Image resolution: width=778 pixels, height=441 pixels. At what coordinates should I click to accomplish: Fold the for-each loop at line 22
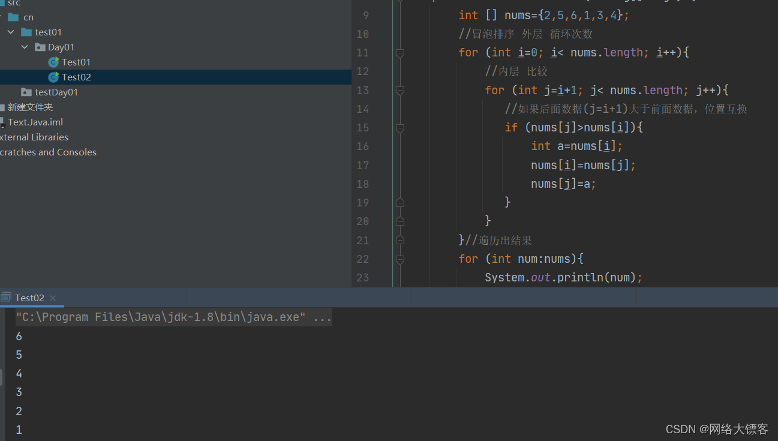click(400, 259)
